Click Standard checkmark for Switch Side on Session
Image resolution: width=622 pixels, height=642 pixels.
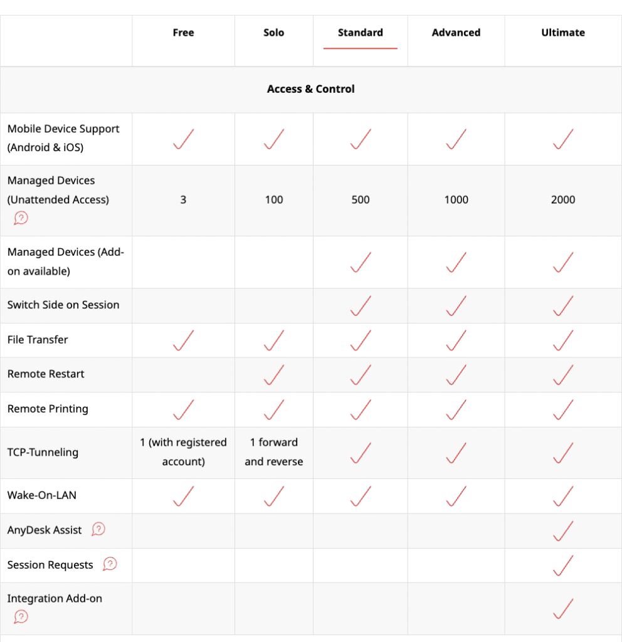click(x=361, y=306)
